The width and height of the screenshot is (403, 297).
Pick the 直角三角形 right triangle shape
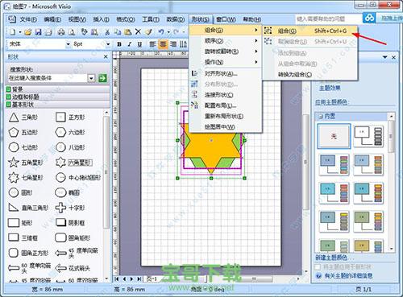[x=28, y=208]
